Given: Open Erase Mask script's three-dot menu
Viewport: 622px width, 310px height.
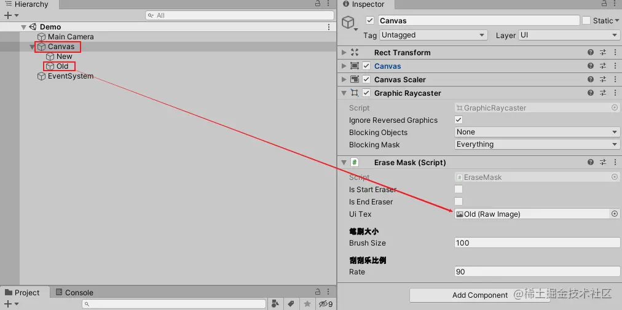Looking at the screenshot, I should click(615, 162).
